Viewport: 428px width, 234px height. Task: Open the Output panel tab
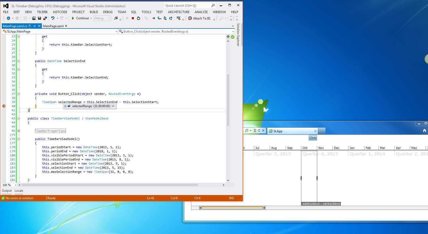point(7,191)
